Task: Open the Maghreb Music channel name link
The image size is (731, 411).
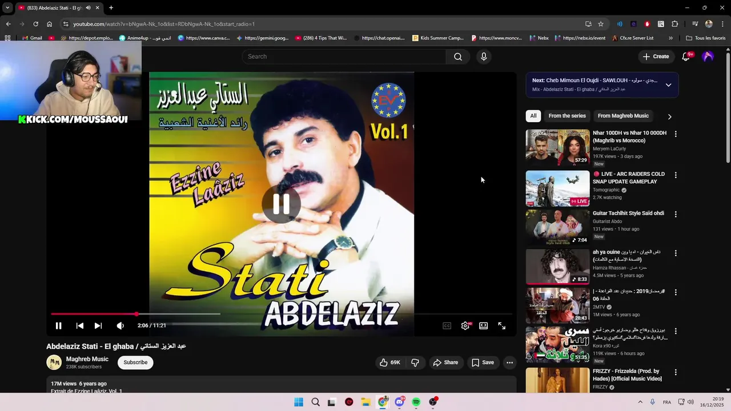Action: click(87, 359)
